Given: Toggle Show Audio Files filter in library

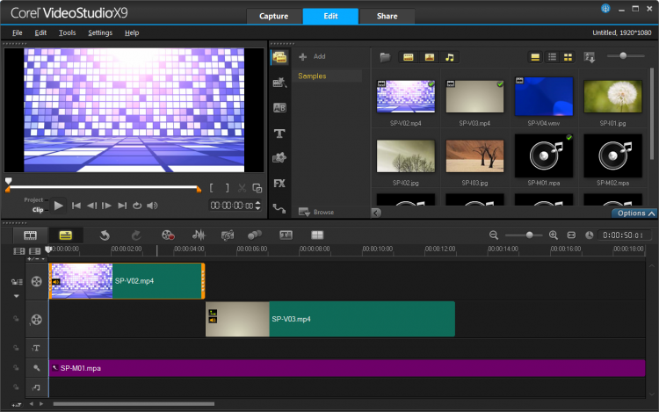Looking at the screenshot, I should tap(449, 57).
